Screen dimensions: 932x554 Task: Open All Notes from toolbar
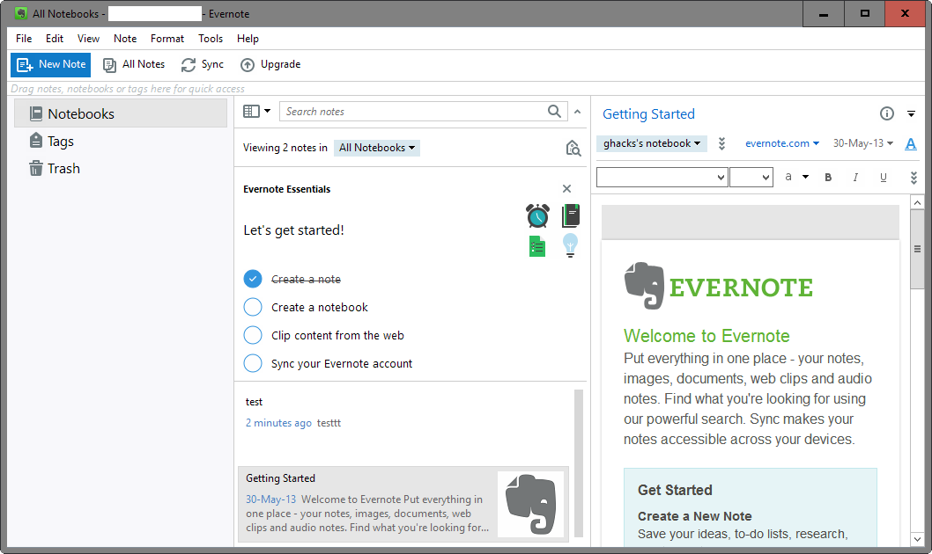[134, 65]
